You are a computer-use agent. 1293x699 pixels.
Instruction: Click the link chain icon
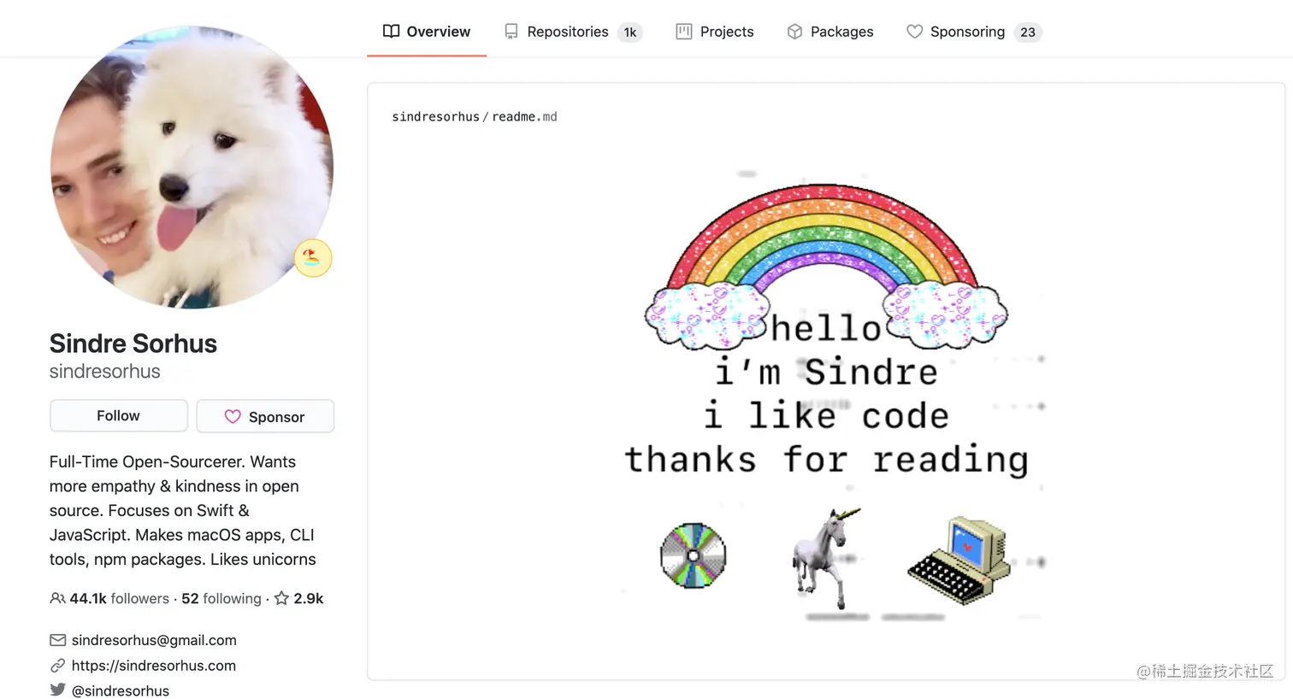pyautogui.click(x=57, y=665)
